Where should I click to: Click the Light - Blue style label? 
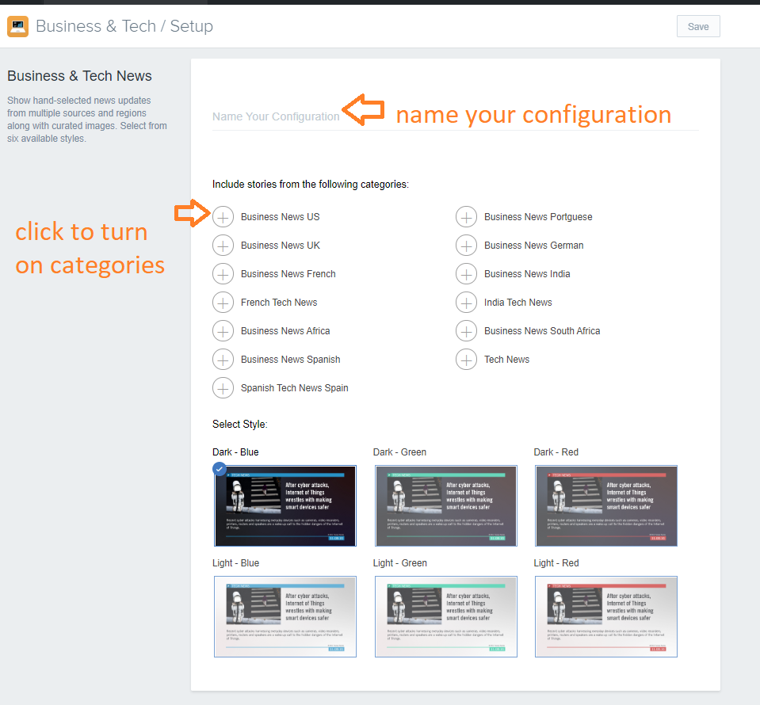[x=235, y=563]
